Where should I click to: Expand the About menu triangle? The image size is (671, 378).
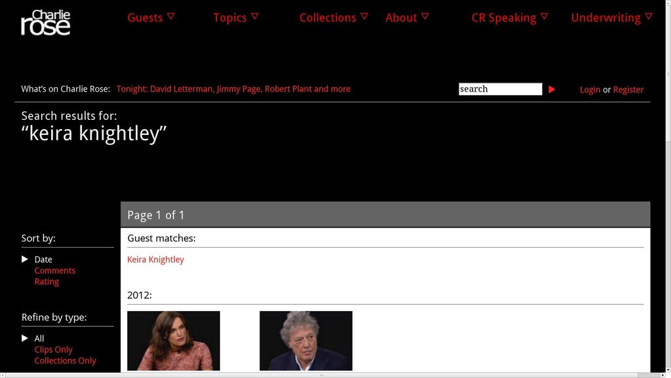point(425,16)
